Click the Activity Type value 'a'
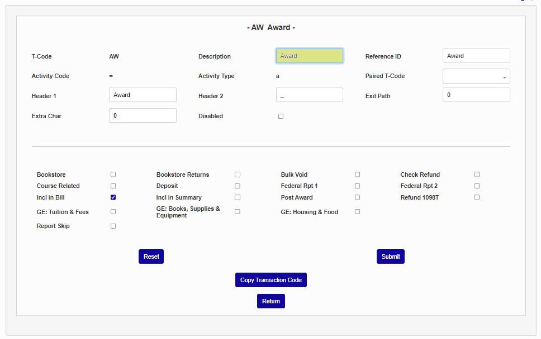The width and height of the screenshot is (541, 339). coord(277,76)
